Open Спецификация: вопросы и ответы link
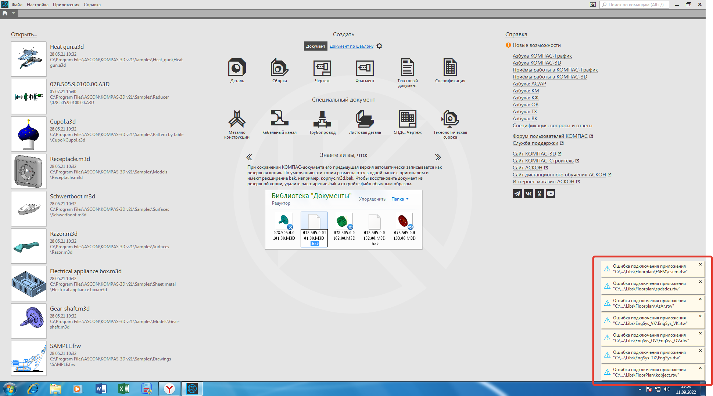This screenshot has height=396, width=713. click(552, 125)
